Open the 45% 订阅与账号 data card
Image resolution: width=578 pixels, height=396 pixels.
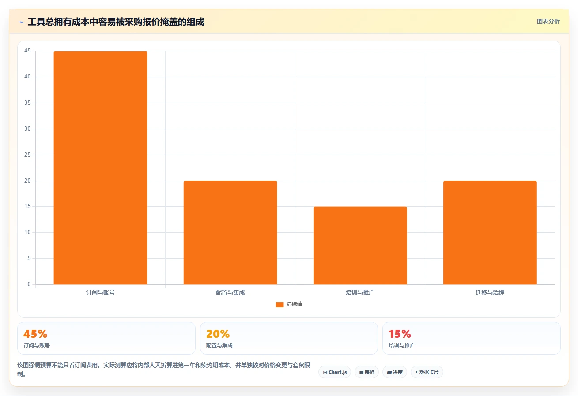point(106,338)
